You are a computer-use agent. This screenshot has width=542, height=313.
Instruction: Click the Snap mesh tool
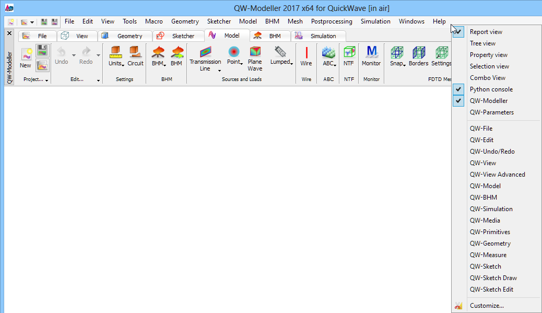(x=397, y=56)
